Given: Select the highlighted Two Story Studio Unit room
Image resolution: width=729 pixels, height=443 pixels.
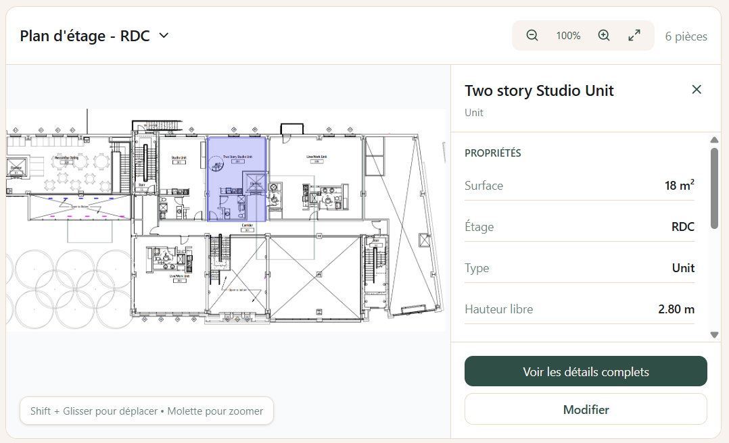Looking at the screenshot, I should [237, 179].
